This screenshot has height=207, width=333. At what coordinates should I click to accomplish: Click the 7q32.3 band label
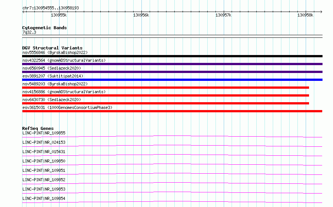coord(29,32)
